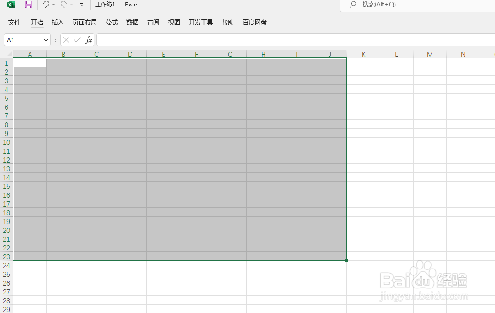Open the undo history dropdown arrow

pyautogui.click(x=53, y=5)
